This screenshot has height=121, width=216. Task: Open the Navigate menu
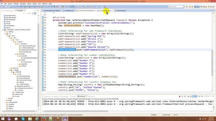point(23,4)
